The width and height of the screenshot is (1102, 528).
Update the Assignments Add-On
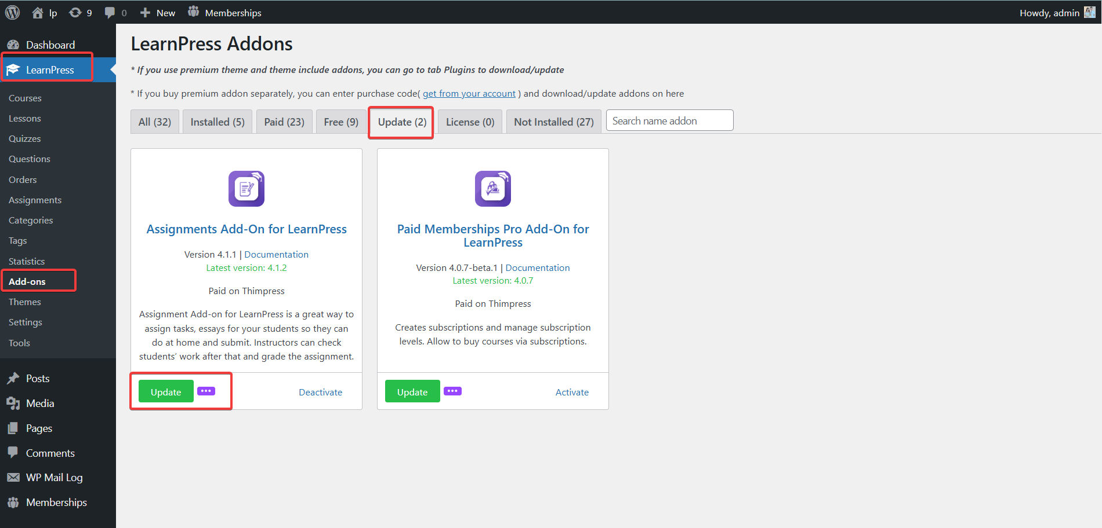click(166, 391)
